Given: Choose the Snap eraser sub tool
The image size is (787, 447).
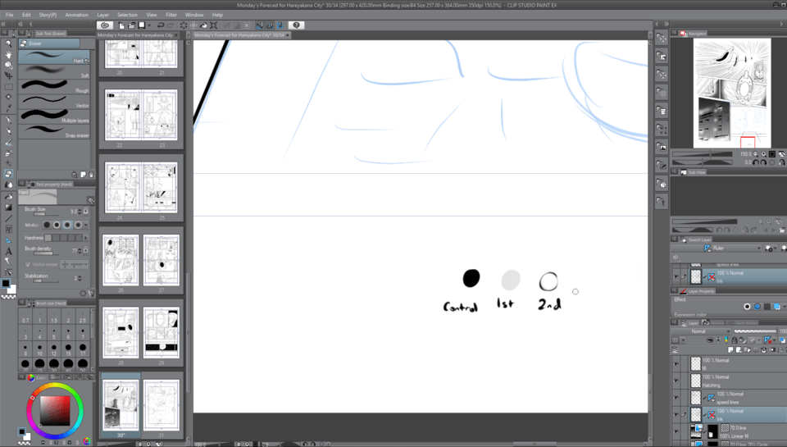Looking at the screenshot, I should click(54, 130).
